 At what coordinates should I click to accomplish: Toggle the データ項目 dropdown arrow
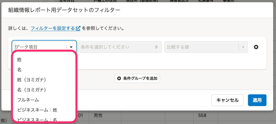(x=71, y=47)
